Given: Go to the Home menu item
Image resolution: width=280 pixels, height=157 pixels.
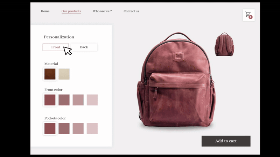Looking at the screenshot, I should pyautogui.click(x=45, y=11).
